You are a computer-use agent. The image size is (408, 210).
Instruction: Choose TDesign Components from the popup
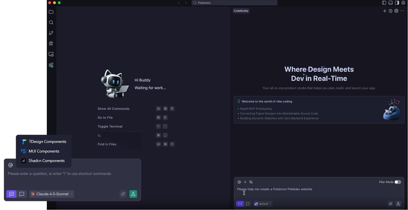[44, 142]
